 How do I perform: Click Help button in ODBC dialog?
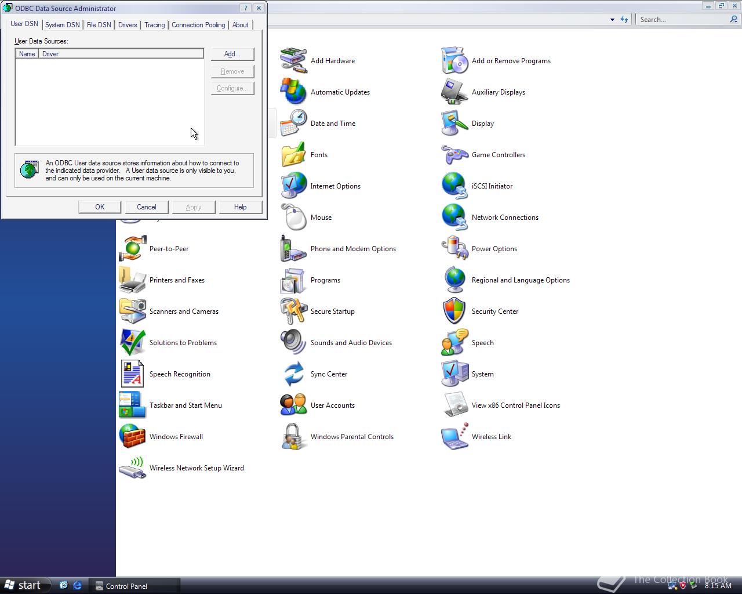tap(240, 207)
